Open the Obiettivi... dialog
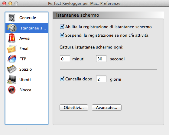169x135 pixels. coord(74,107)
